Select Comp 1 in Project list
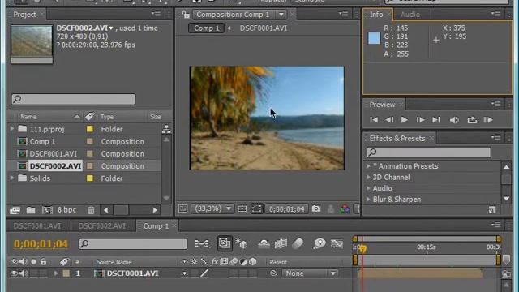 point(42,142)
